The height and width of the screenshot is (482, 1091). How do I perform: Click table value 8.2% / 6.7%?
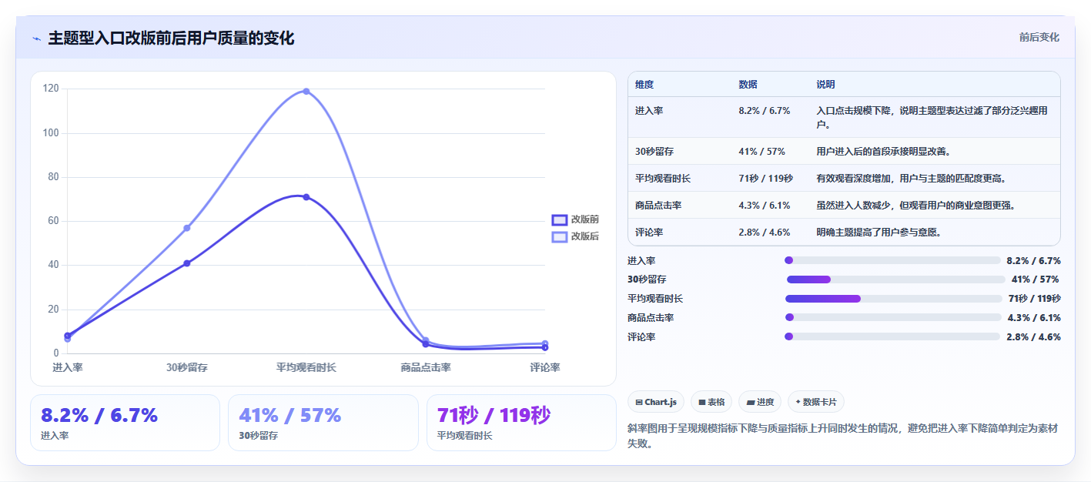(765, 111)
